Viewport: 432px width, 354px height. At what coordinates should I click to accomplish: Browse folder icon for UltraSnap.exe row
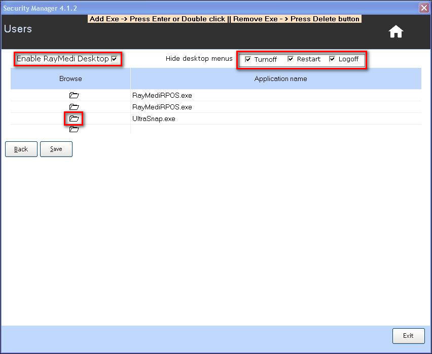[74, 119]
